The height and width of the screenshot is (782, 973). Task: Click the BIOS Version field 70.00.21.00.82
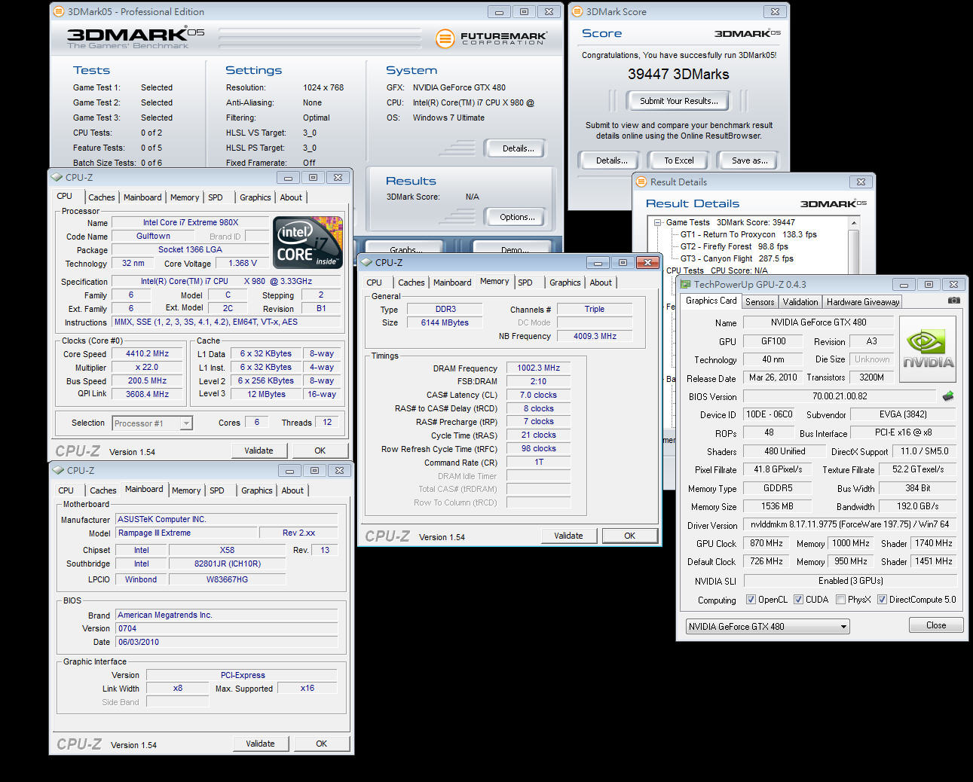coord(840,396)
